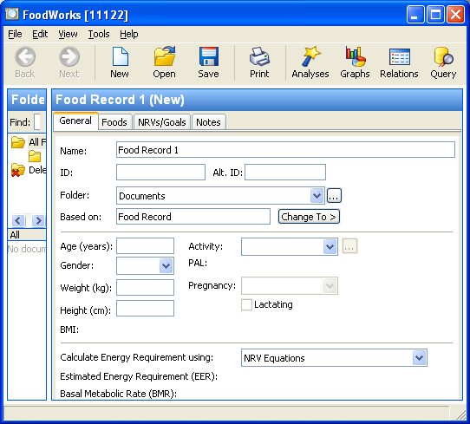Open the View menu

pos(68,34)
